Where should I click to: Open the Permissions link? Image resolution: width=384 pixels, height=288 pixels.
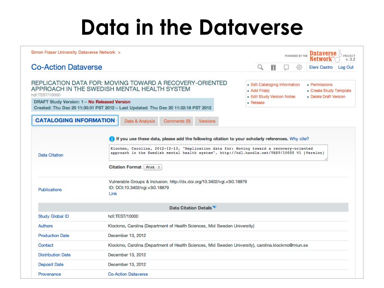click(321, 85)
